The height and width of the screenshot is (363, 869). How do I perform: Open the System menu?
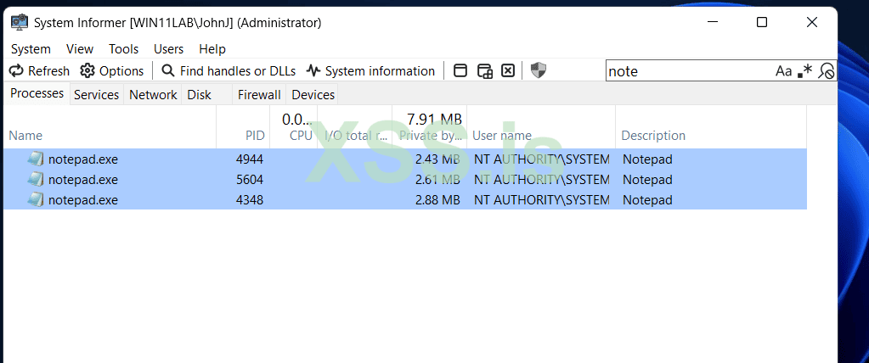coord(31,49)
